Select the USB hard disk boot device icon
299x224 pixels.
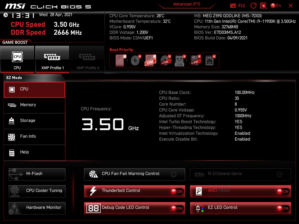click(x=150, y=60)
